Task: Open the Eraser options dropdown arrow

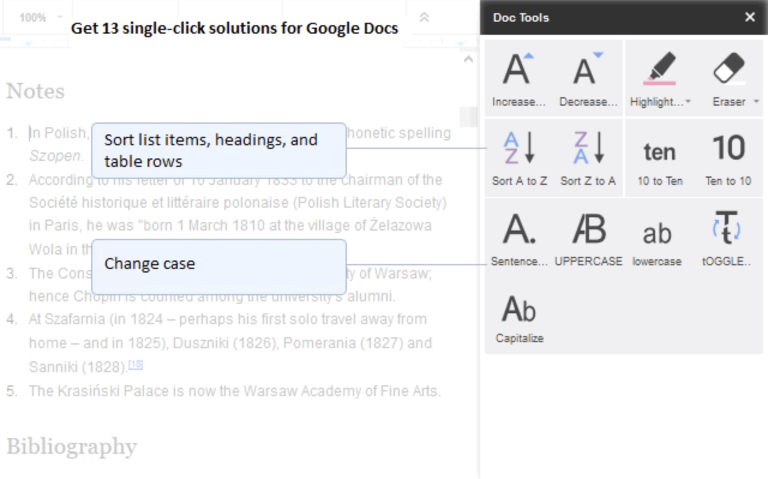Action: [756, 101]
